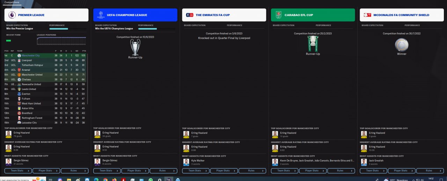Select the Competitions tab

pyautogui.click(x=12, y=2)
